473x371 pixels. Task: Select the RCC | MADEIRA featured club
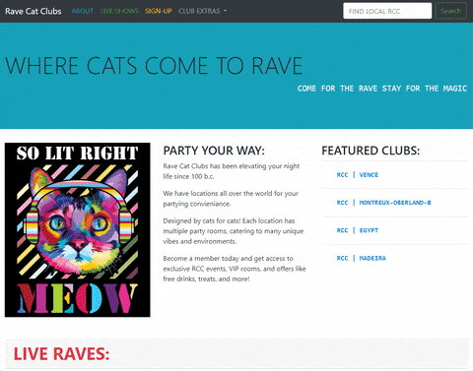click(361, 259)
